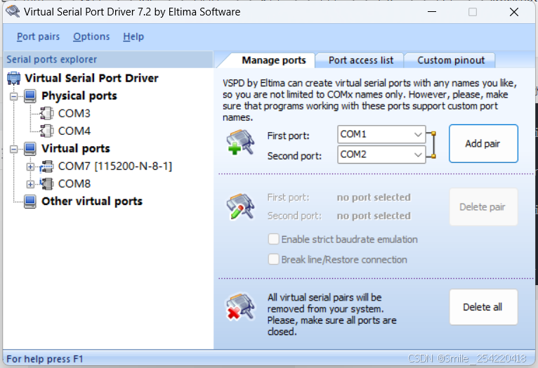The width and height of the screenshot is (538, 368).
Task: Click the Delete pair button
Action: pyautogui.click(x=483, y=206)
